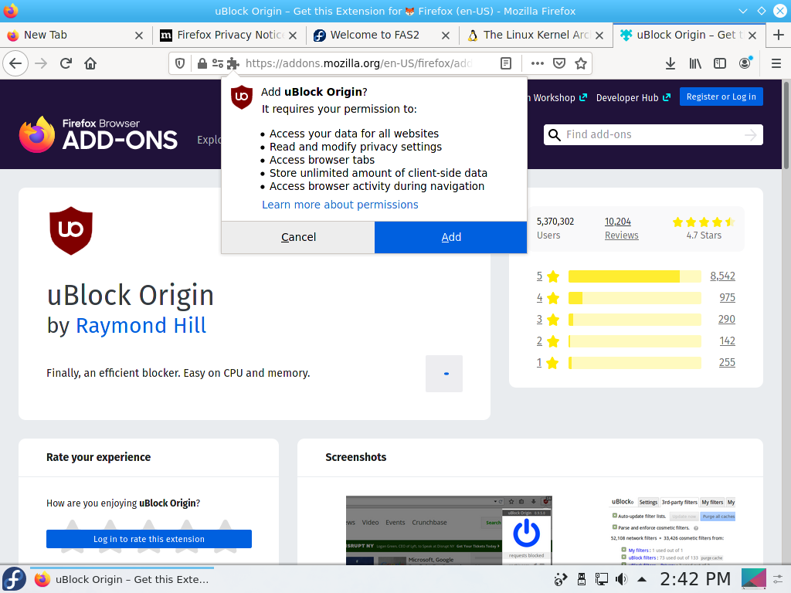The height and width of the screenshot is (593, 791).
Task: Click the Firefox Browser Add-ons logo
Action: 98,134
